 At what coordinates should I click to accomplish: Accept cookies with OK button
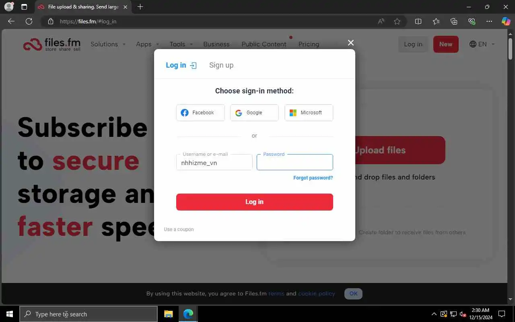pyautogui.click(x=353, y=293)
